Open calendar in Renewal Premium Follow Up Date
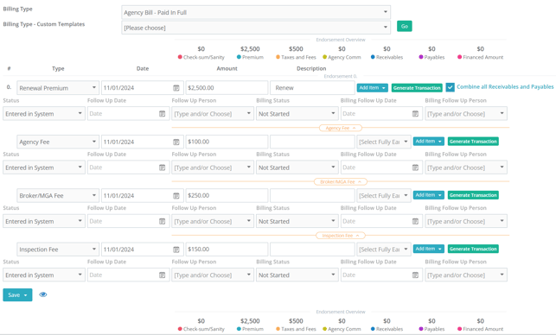The height and width of the screenshot is (335, 556). click(x=162, y=114)
